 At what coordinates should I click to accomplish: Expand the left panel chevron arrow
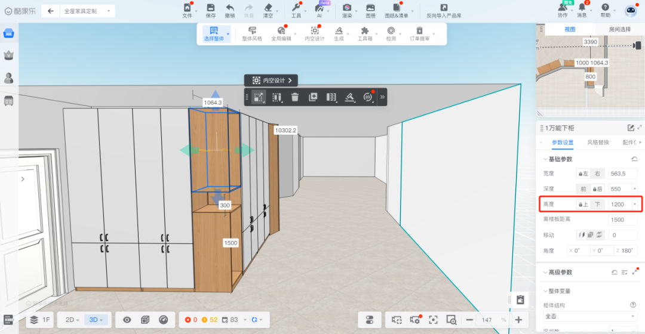pyautogui.click(x=23, y=179)
